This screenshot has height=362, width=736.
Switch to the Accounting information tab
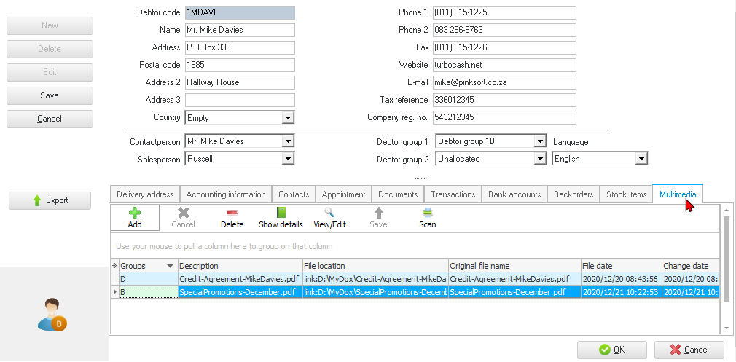click(226, 194)
